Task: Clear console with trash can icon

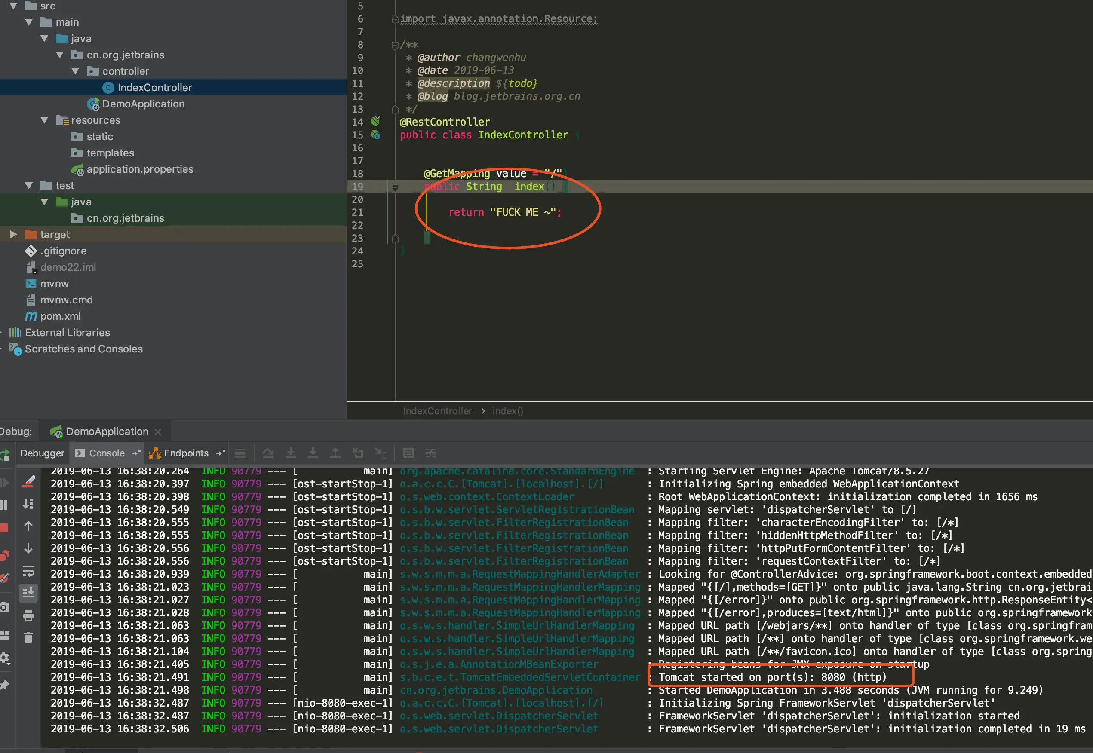Action: pyautogui.click(x=28, y=638)
